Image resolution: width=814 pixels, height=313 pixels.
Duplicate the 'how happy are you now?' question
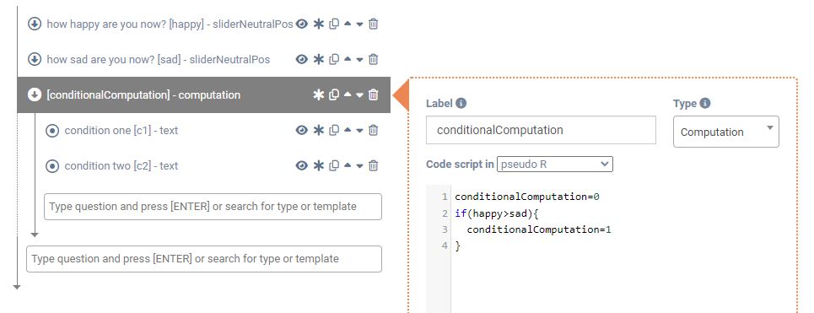point(334,24)
